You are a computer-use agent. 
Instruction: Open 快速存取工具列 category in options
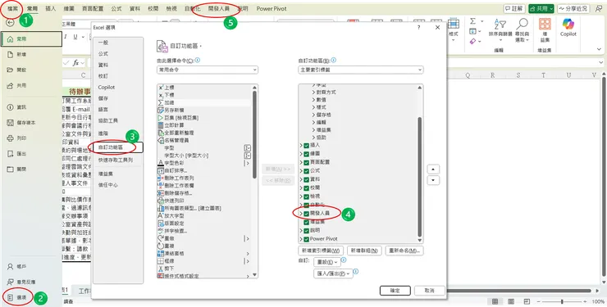tap(119, 160)
